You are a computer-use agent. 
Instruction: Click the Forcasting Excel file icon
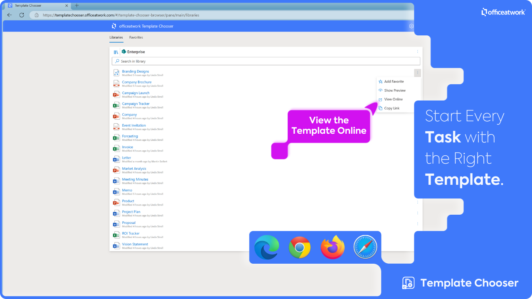[116, 137]
